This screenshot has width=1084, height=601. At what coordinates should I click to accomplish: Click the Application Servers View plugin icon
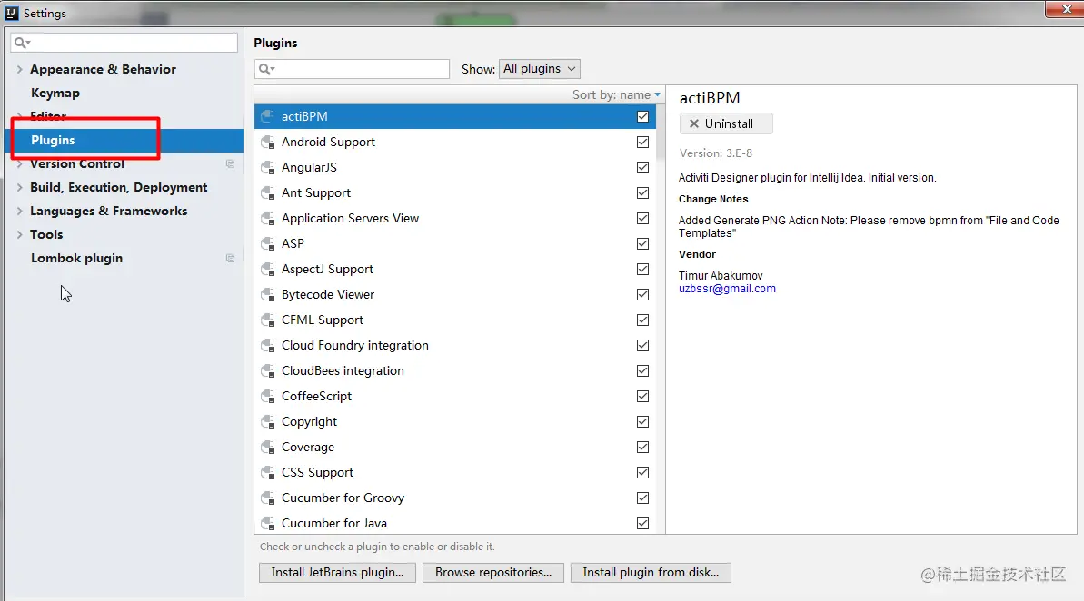tap(267, 218)
